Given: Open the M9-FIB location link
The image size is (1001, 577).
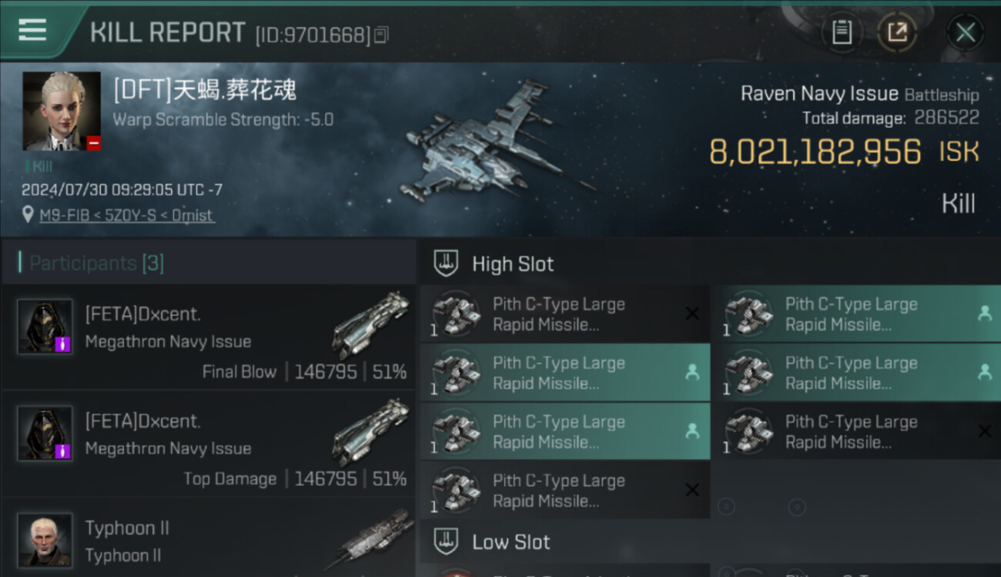Looking at the screenshot, I should [x=128, y=215].
